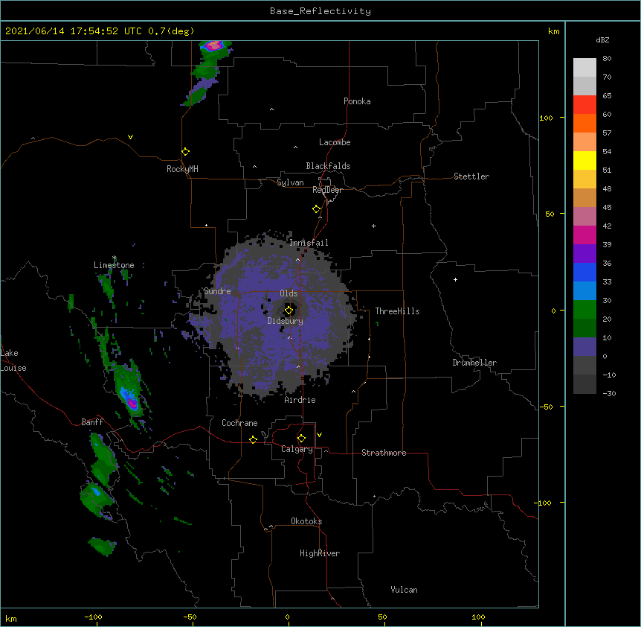The image size is (641, 627).
Task: Click the Didsbury label
Action: [286, 321]
